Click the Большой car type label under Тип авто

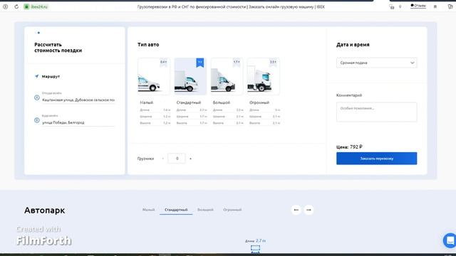222,102
